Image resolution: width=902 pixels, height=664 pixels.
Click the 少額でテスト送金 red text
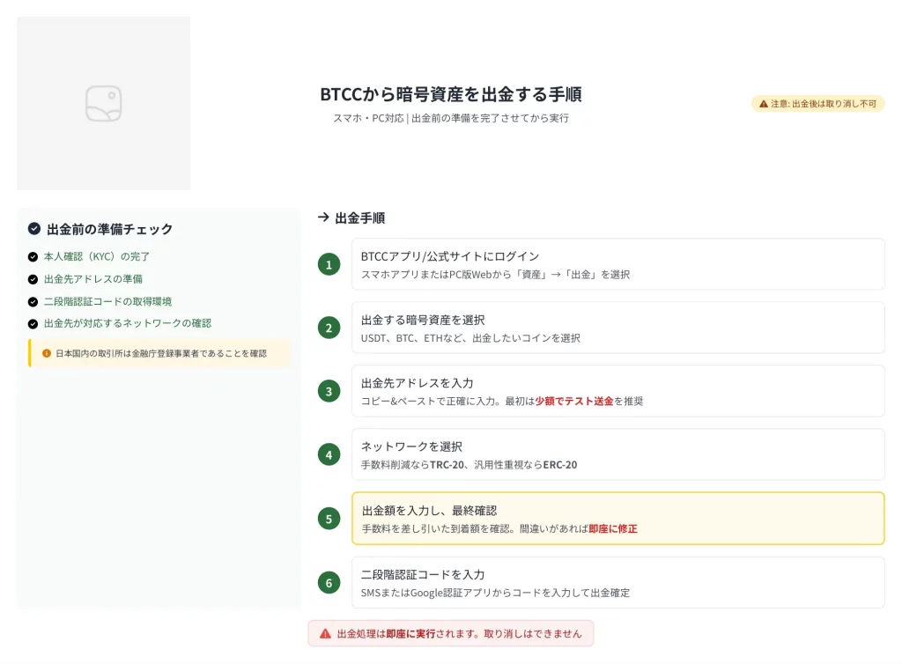(574, 402)
